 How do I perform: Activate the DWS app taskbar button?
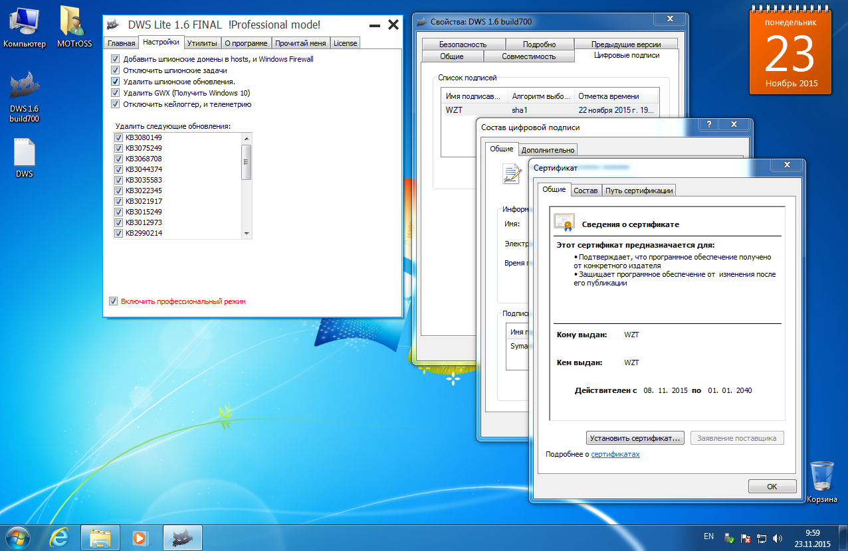(183, 537)
